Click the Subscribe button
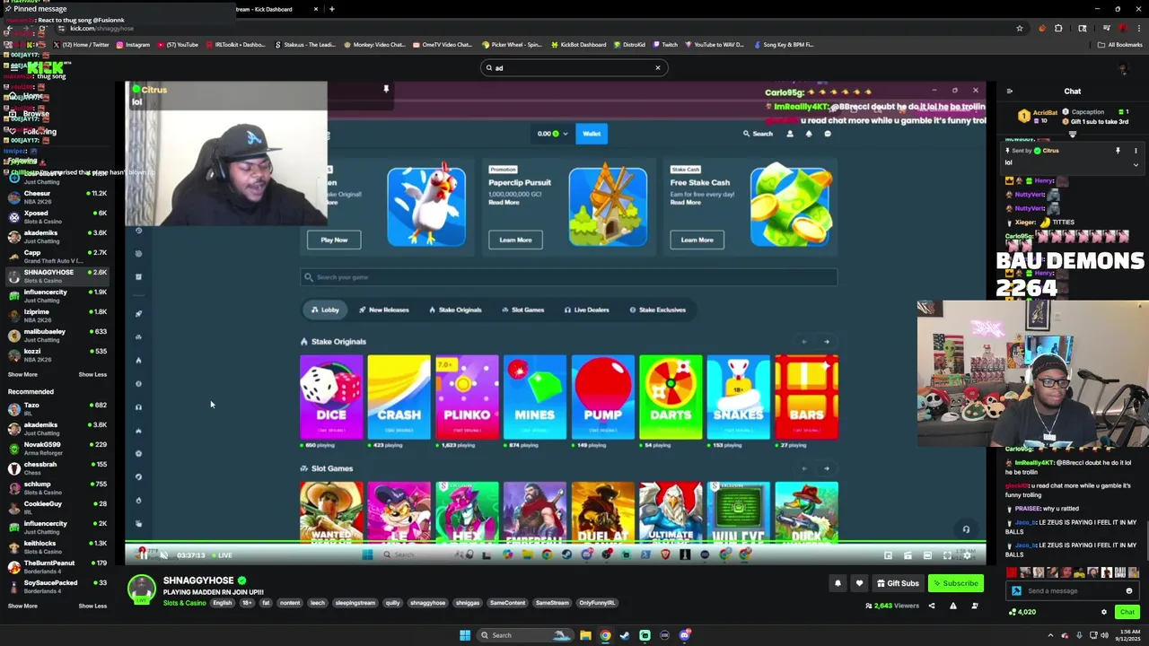The height and width of the screenshot is (646, 1149). [955, 583]
